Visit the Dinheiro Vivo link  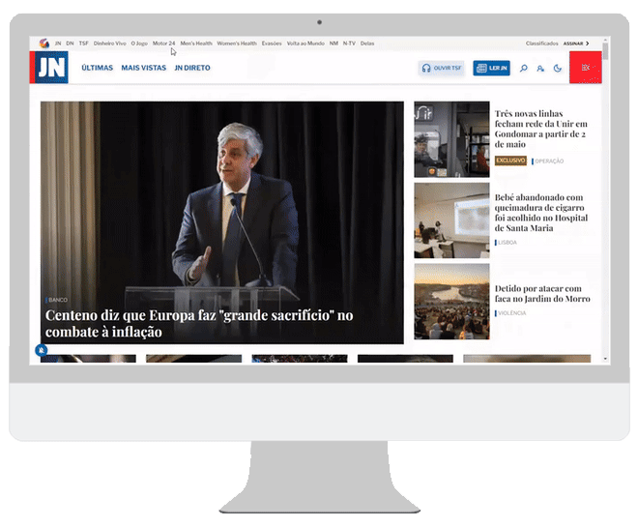(110, 44)
